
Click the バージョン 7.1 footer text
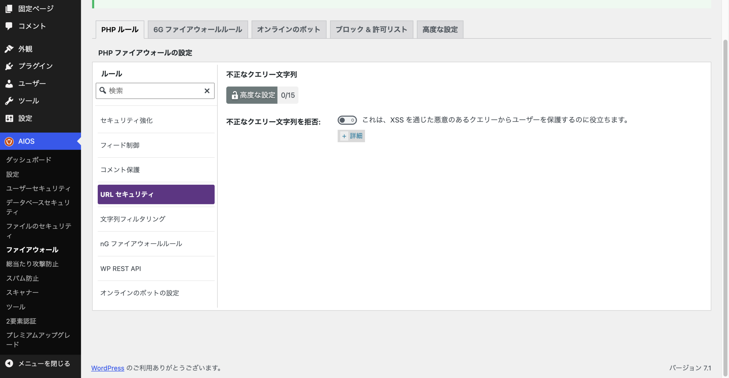(x=690, y=368)
